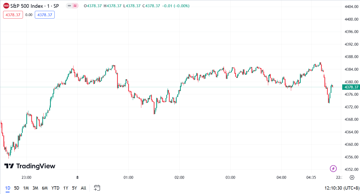Click the purple lightning quick-trade icon
The image size is (360, 194).
pos(333,168)
